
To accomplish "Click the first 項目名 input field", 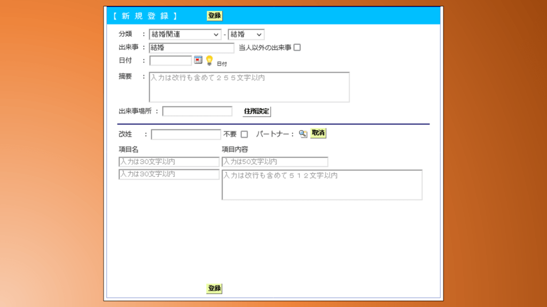I will click(x=169, y=162).
